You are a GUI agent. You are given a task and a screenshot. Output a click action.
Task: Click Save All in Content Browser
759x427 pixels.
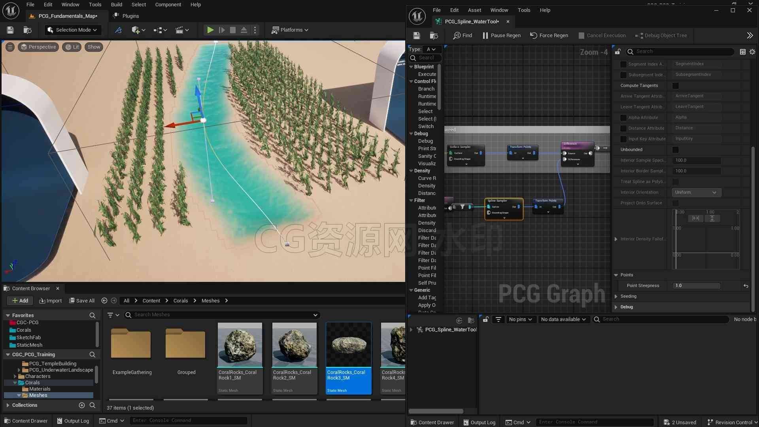point(82,301)
